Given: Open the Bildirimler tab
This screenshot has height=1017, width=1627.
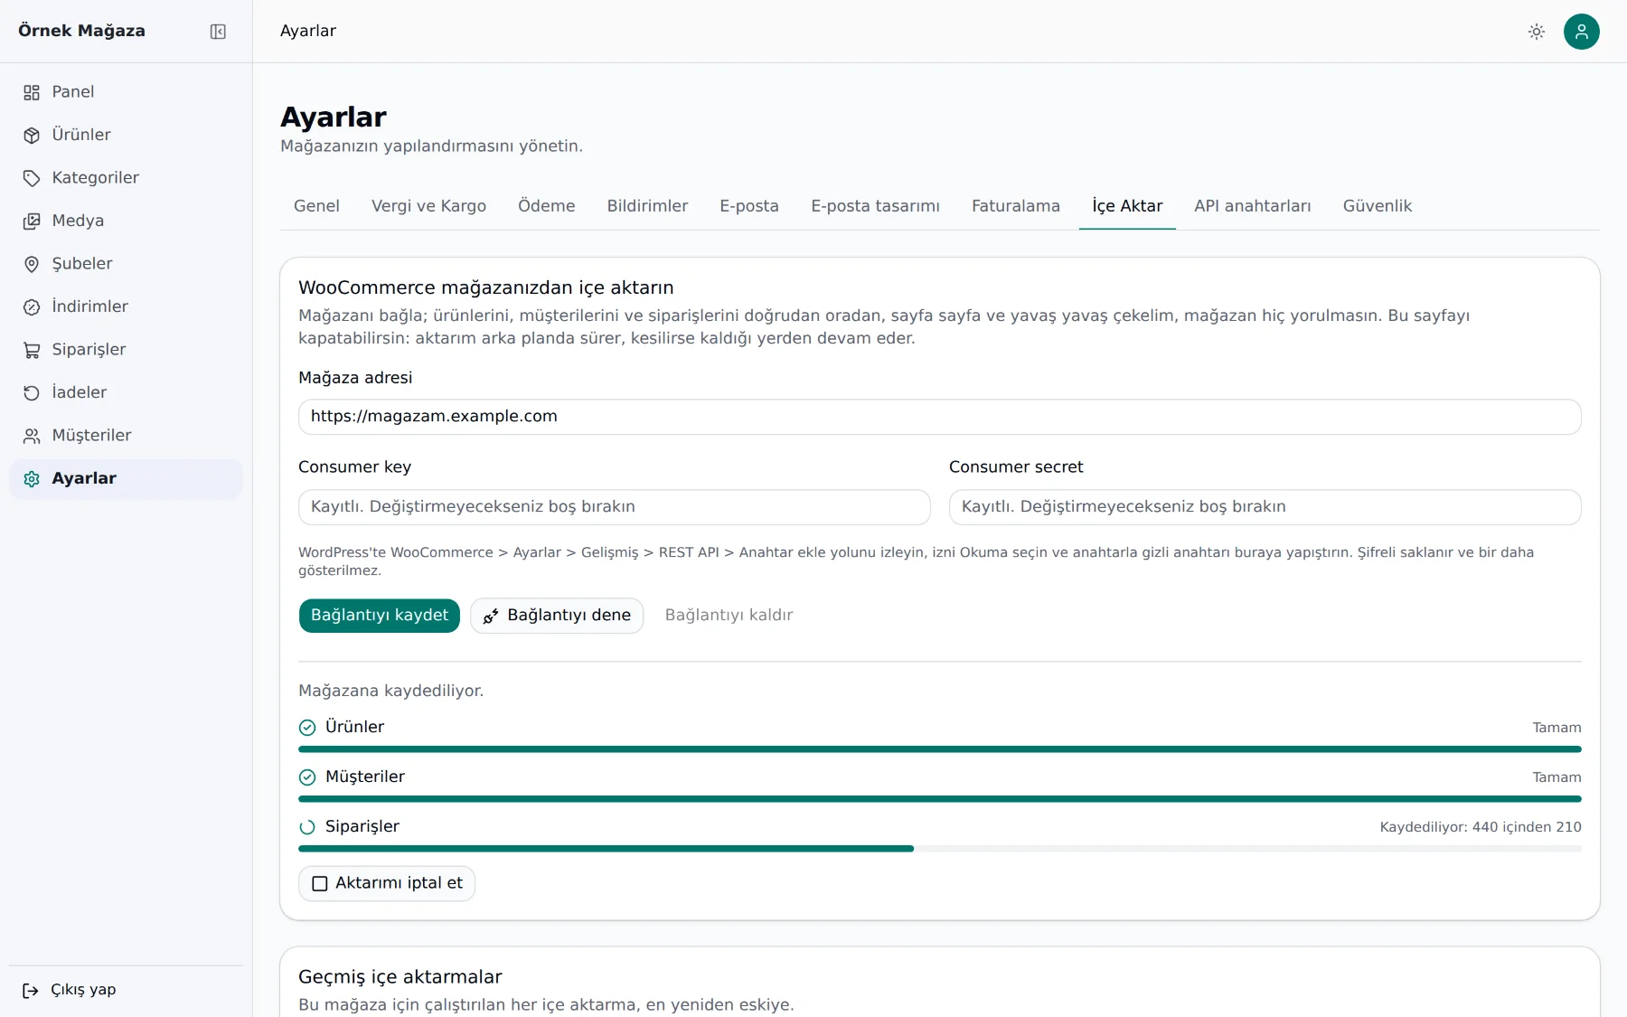Looking at the screenshot, I should tap(647, 206).
